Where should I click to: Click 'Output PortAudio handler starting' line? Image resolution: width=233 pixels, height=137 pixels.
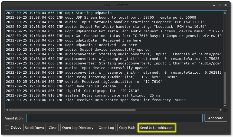106,27
